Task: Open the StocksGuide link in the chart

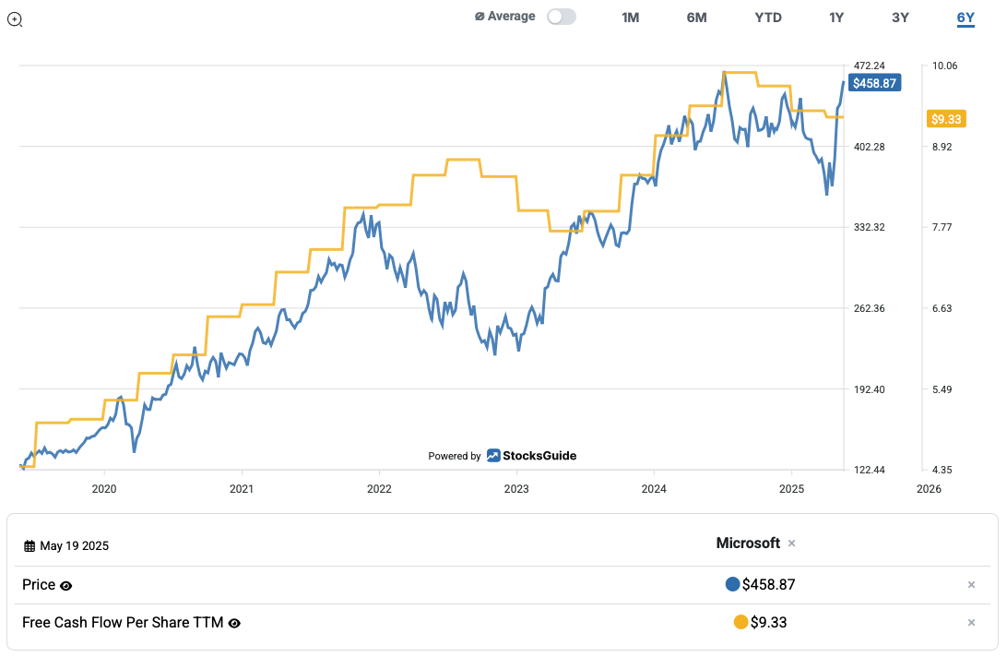Action: point(539,456)
